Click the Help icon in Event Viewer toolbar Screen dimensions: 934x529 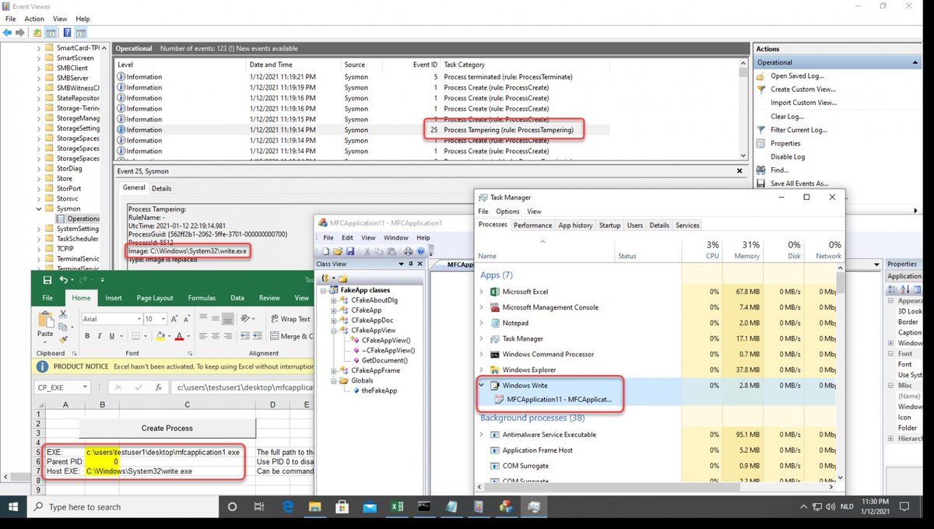click(x=67, y=32)
